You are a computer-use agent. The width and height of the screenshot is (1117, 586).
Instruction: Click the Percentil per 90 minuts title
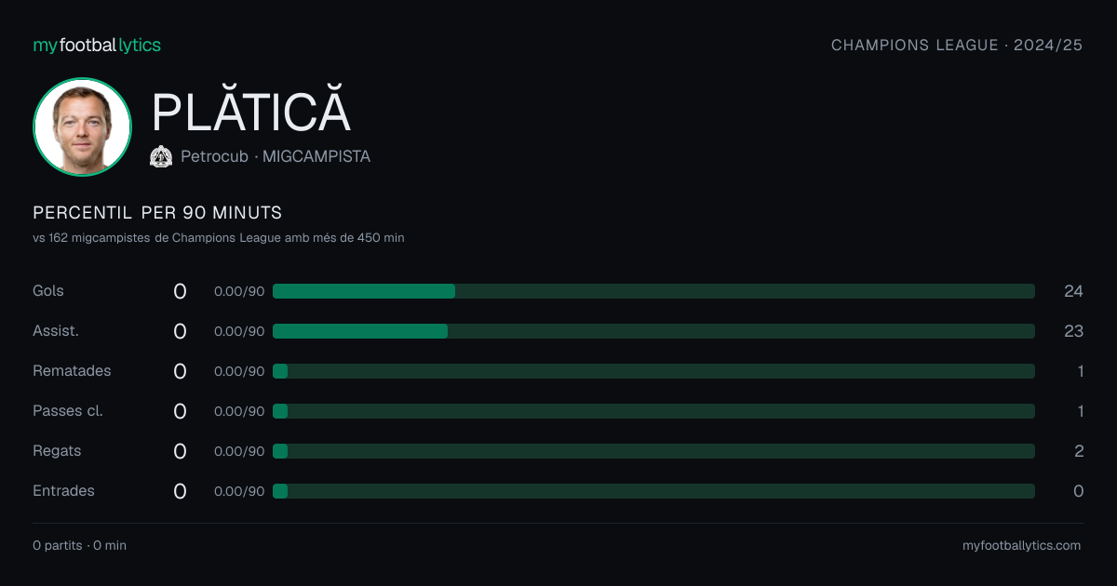coord(157,213)
